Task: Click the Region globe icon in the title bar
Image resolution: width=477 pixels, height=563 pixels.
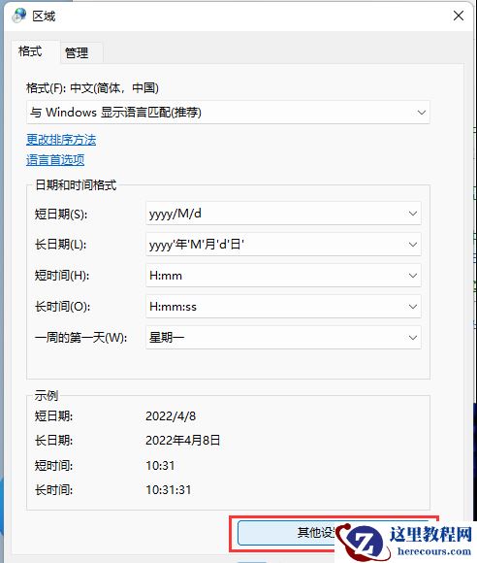Action: point(19,16)
